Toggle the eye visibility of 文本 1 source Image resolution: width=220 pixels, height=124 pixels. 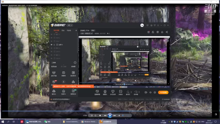point(51,41)
